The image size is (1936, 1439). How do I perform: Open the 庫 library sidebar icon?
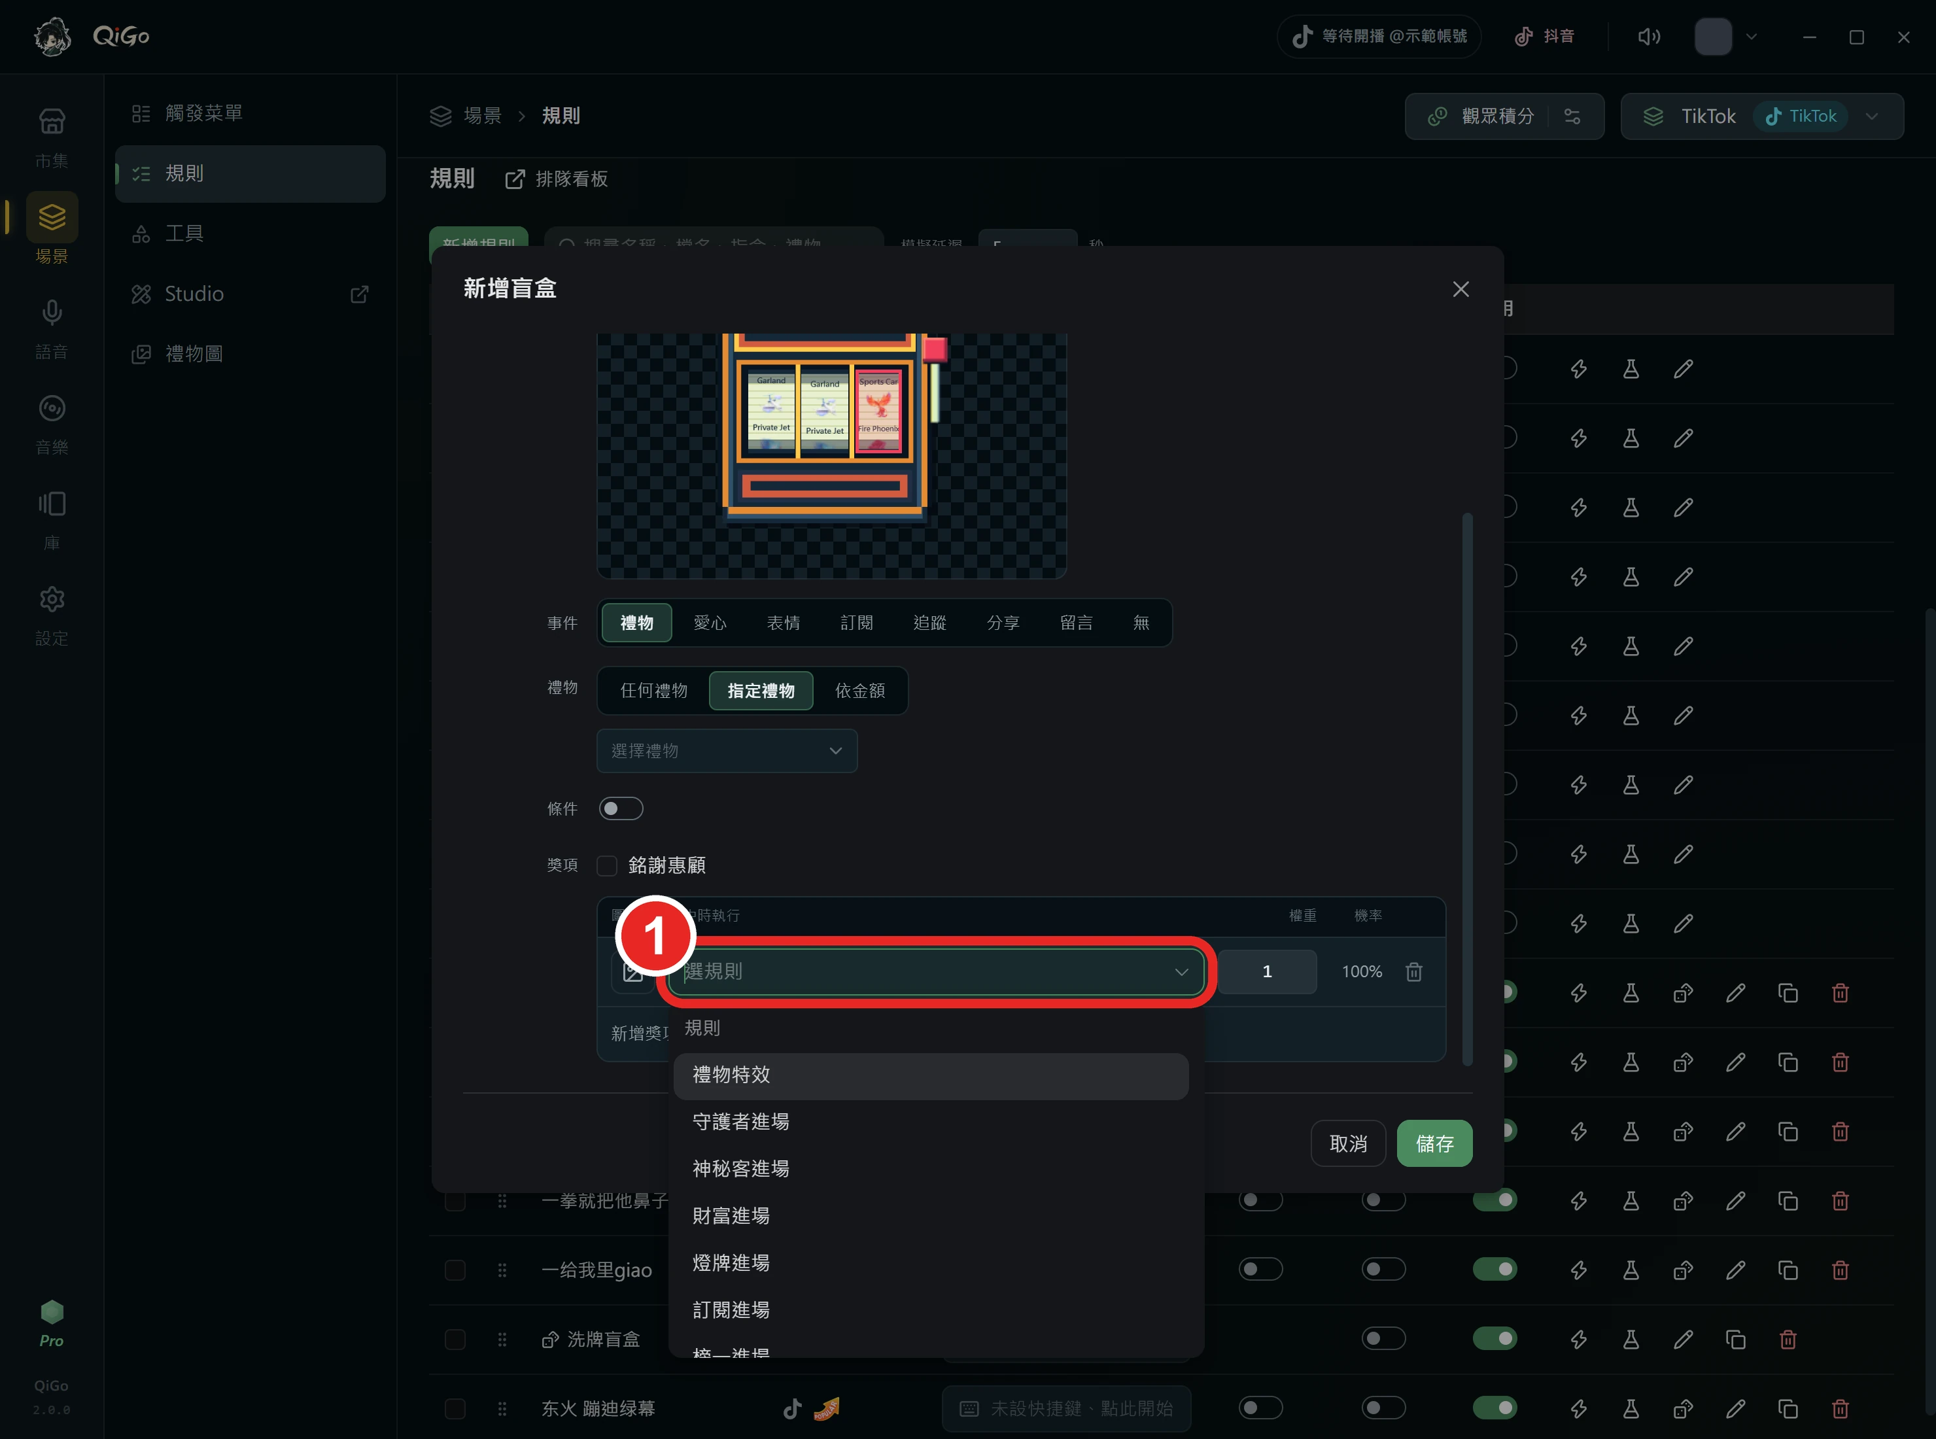(52, 504)
